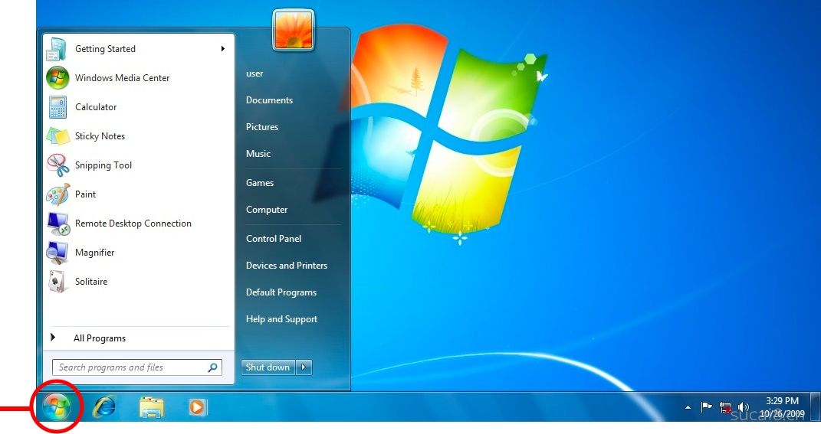
Task: Click the volume speaker tray icon
Action: tap(743, 407)
